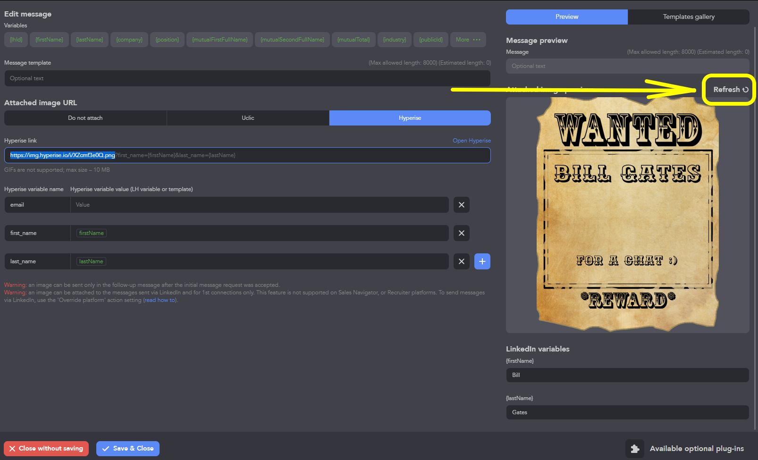This screenshot has height=460, width=758.
Task: Insert the {lastName} variable chip
Action: pyautogui.click(x=90, y=40)
